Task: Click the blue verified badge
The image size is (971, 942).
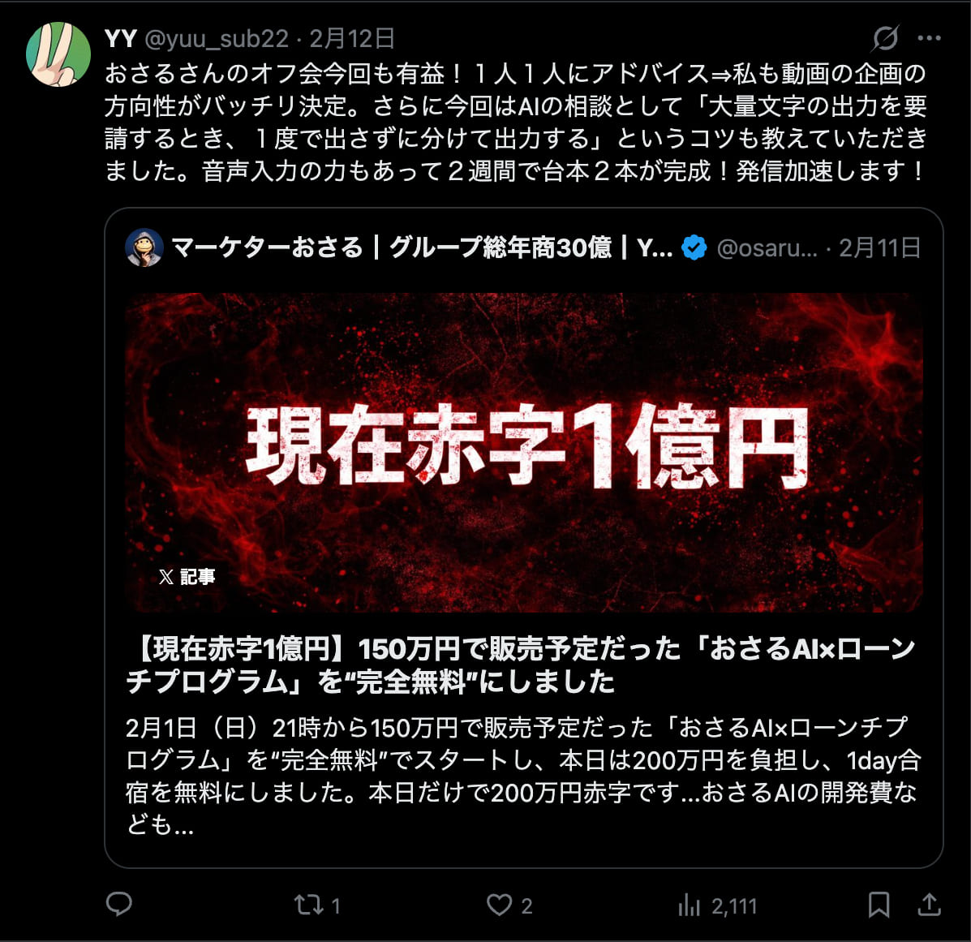Action: click(694, 247)
